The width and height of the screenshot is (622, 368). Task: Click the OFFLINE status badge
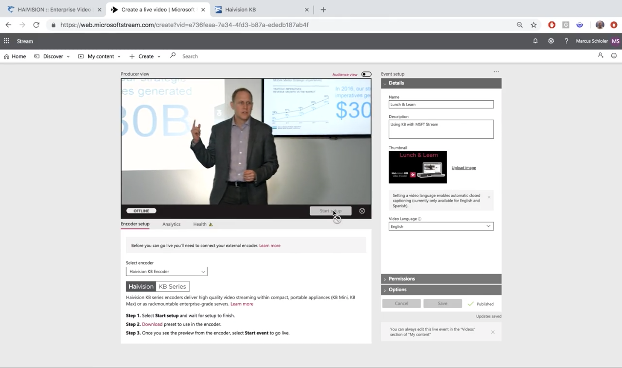point(141,211)
